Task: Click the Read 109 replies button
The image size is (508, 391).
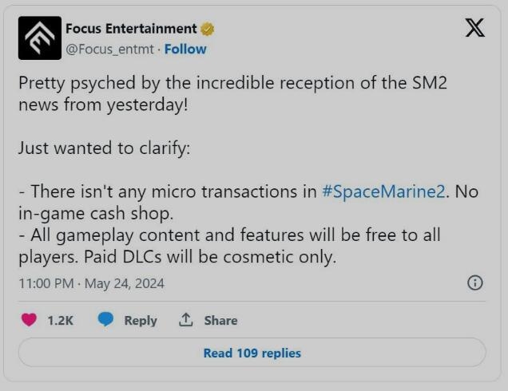Action: tap(252, 353)
